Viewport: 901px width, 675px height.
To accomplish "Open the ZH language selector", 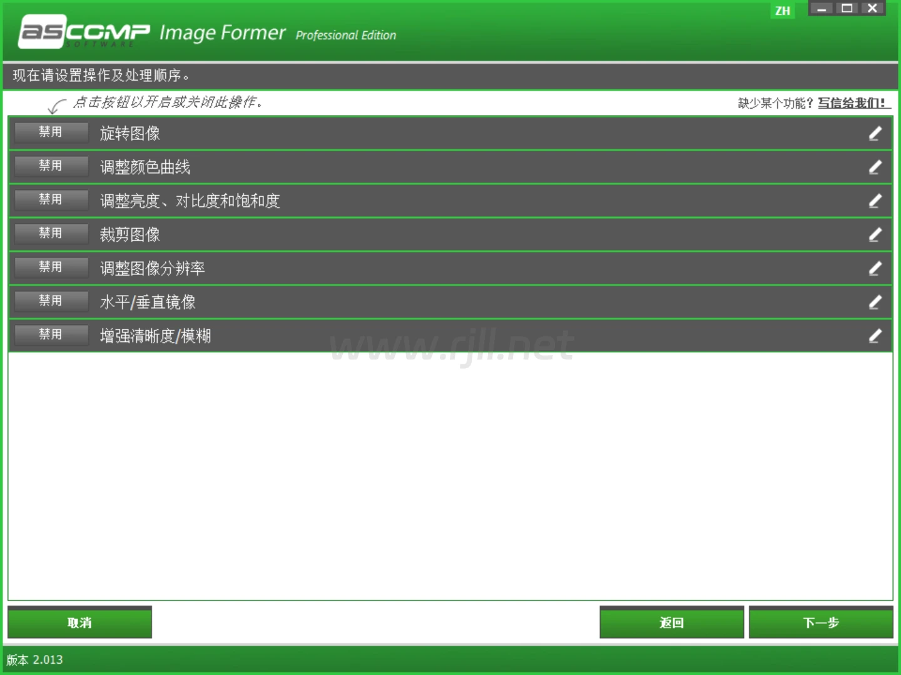I will tap(782, 11).
